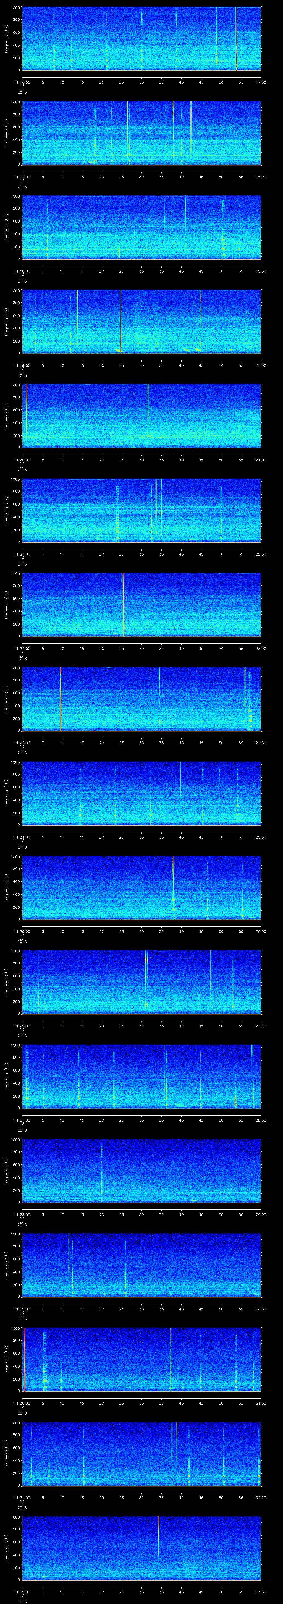This screenshot has width=283, height=1604.
Task: Click the spectrogram panel starting at 11:20:00
Action: (142, 416)
